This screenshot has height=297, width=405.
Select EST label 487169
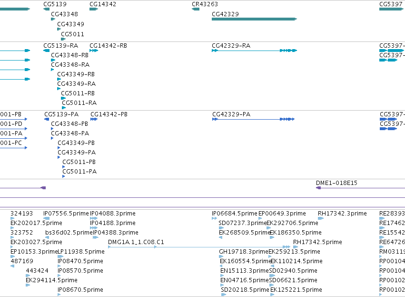coord(22,261)
